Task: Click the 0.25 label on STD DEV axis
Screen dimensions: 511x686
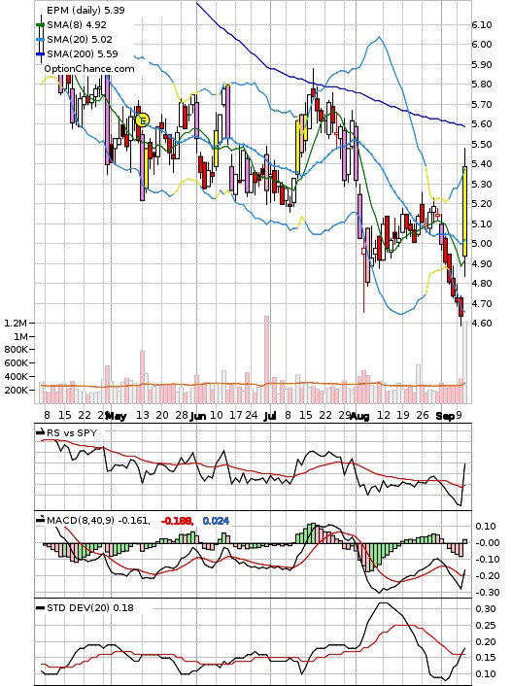Action: point(486,625)
